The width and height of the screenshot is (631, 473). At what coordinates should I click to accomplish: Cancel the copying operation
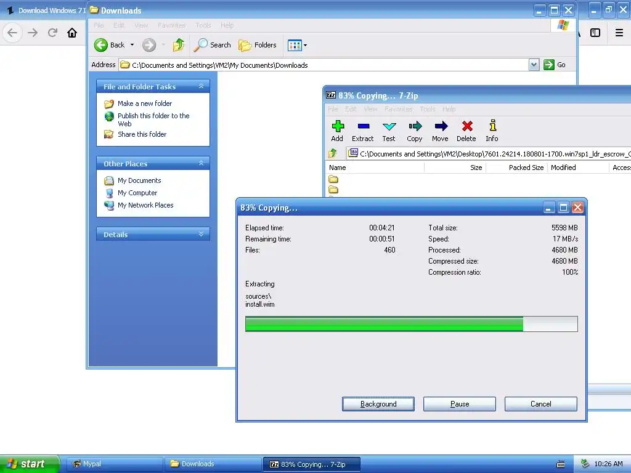point(541,404)
